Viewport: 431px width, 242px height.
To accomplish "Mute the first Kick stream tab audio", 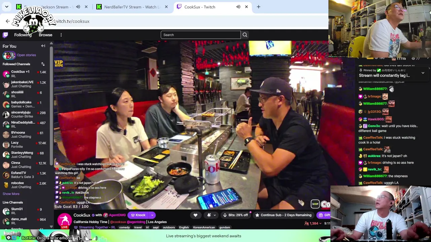I will pyautogui.click(x=78, y=7).
